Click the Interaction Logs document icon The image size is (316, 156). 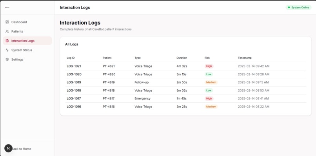pyautogui.click(x=7, y=41)
